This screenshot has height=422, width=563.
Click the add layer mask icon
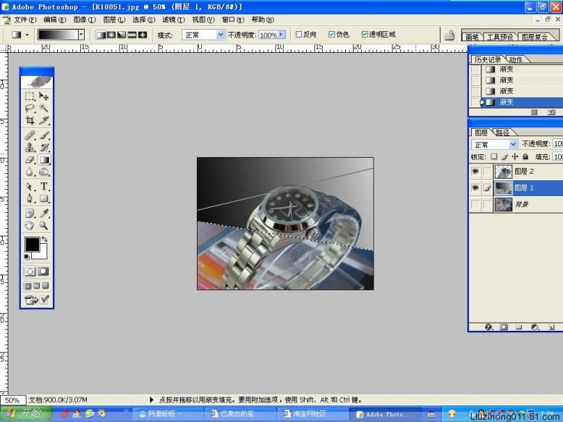click(x=504, y=327)
